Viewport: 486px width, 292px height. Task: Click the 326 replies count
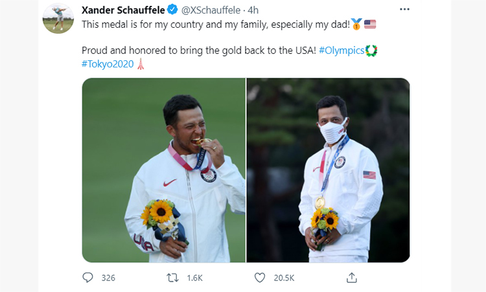[108, 278]
